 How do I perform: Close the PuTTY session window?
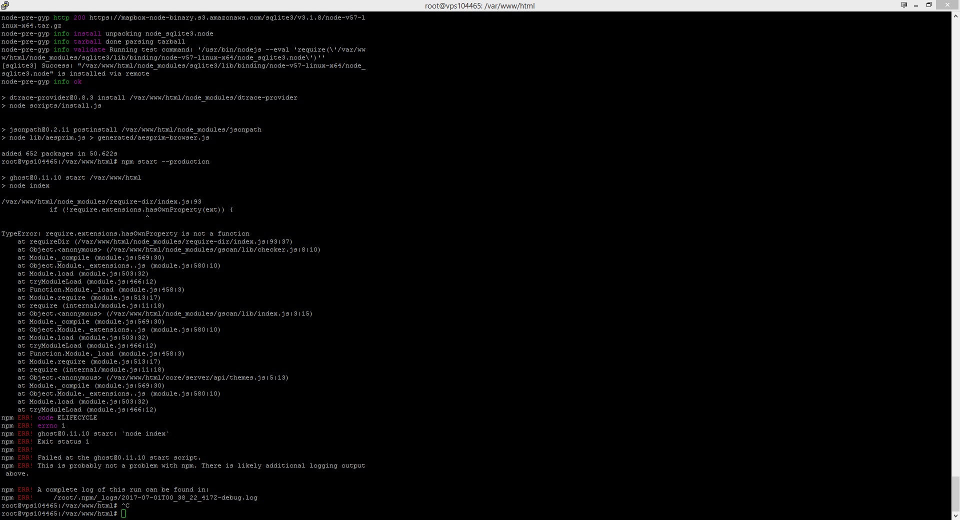pyautogui.click(x=947, y=5)
